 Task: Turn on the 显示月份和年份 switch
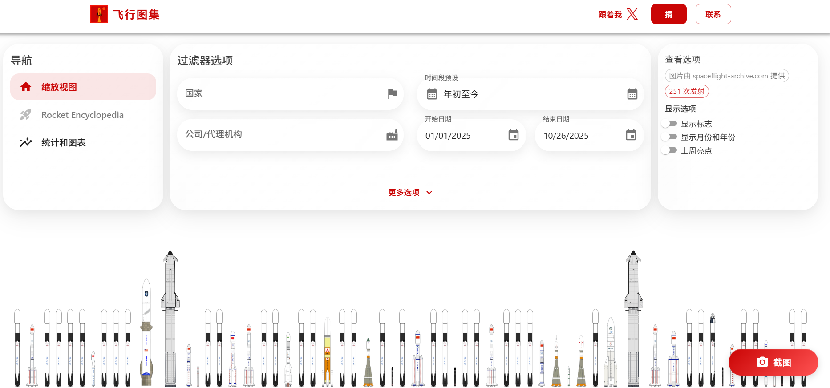tap(669, 137)
